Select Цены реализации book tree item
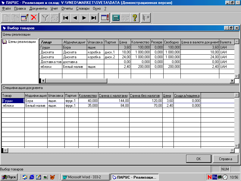This screenshot has width=241, height=181. [19, 42]
